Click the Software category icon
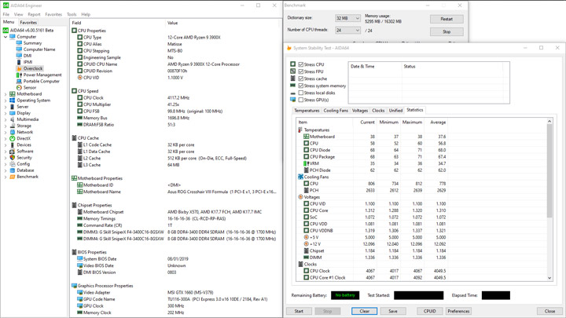Viewport: 566px width, 318px height. click(13, 151)
